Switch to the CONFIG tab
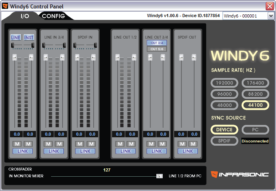276x191 pixels. 53,16
